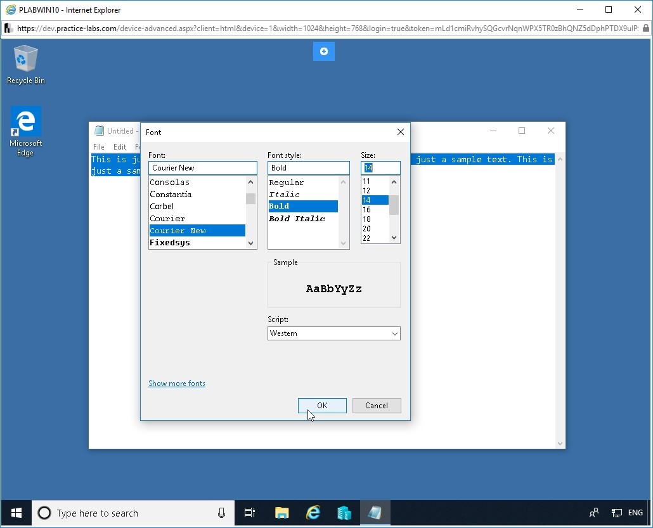Select size 18 in the Size list
Screen dimensions: 653x528
tap(375, 219)
